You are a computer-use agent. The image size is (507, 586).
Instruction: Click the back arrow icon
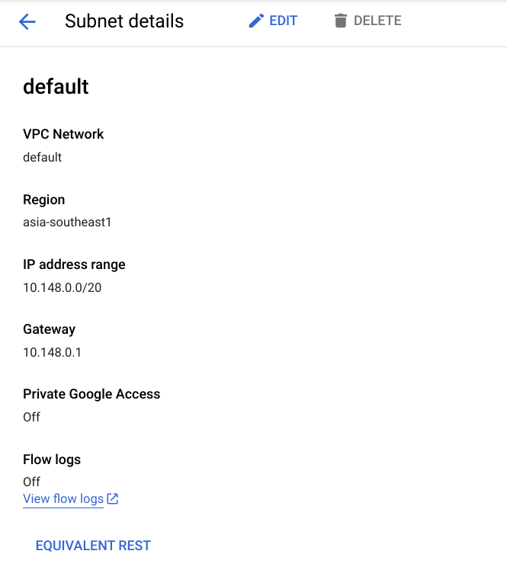(x=27, y=21)
